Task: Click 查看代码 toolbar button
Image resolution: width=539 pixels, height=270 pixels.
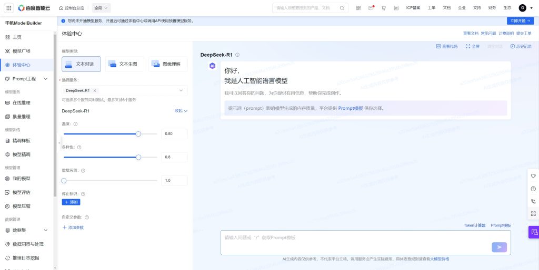Action: (447, 46)
